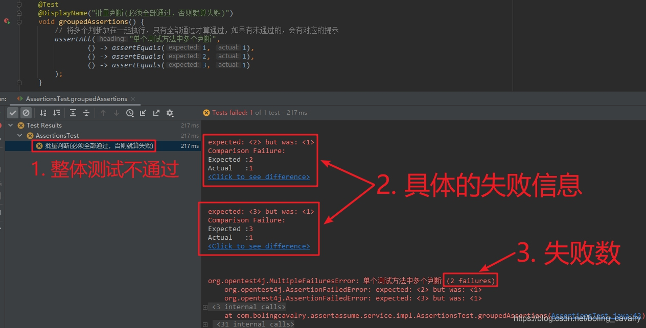
Task: Open the AssertionsTest.java stack trace link
Action: (596, 315)
